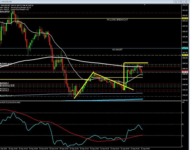Click the 75 level on stochastic scale
This screenshot has width=190, height=150.
click(183, 113)
